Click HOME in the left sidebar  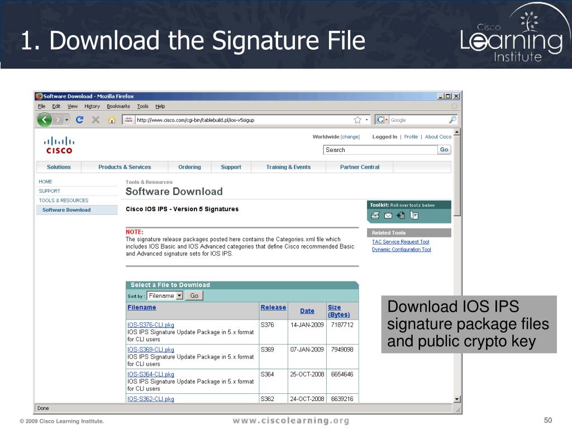point(46,182)
